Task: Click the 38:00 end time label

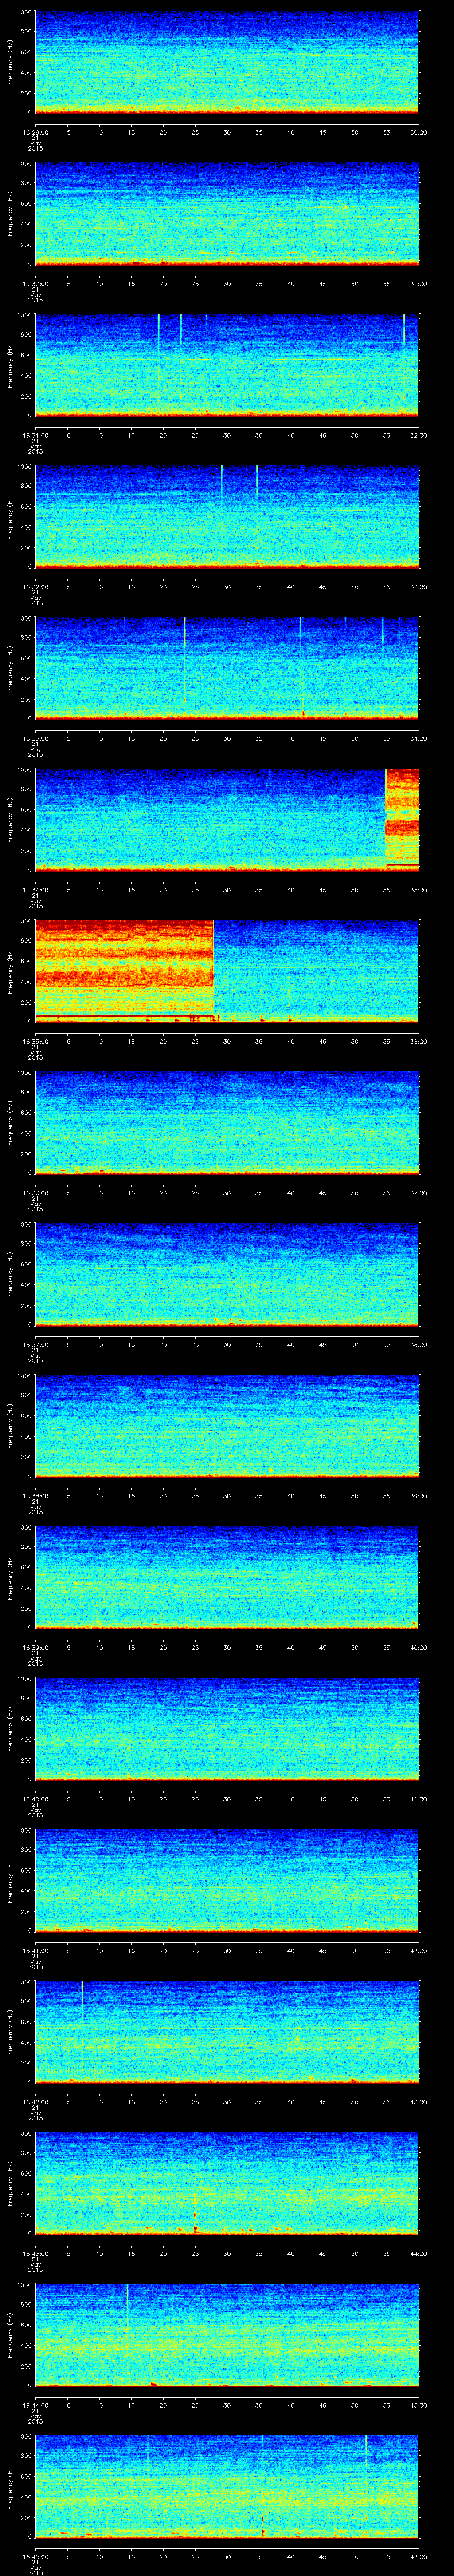Action: point(418,1344)
